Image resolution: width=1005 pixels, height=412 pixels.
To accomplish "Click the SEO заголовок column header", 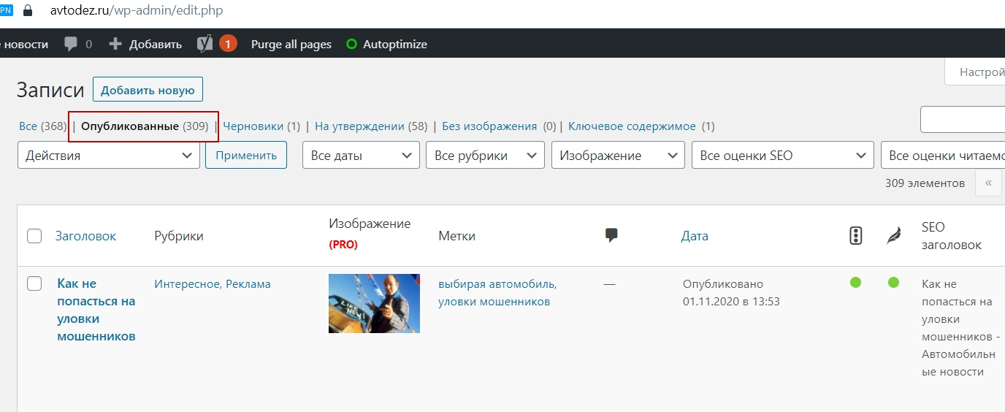I will (952, 236).
